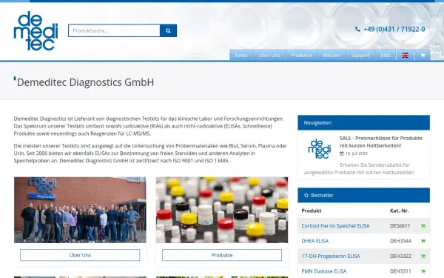Add PMN Elastase ELISA to cart
The image size is (444, 278).
coord(423,271)
